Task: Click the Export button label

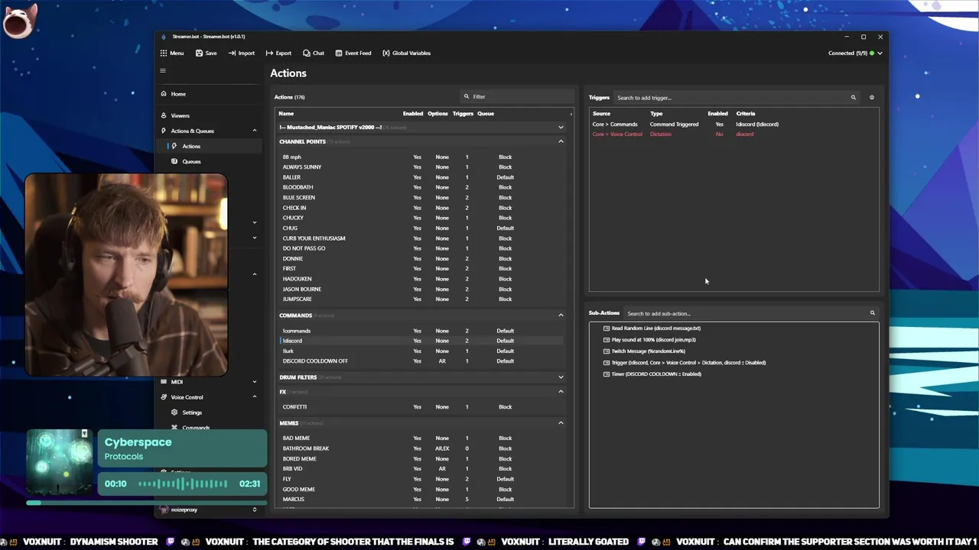Action: pos(284,53)
